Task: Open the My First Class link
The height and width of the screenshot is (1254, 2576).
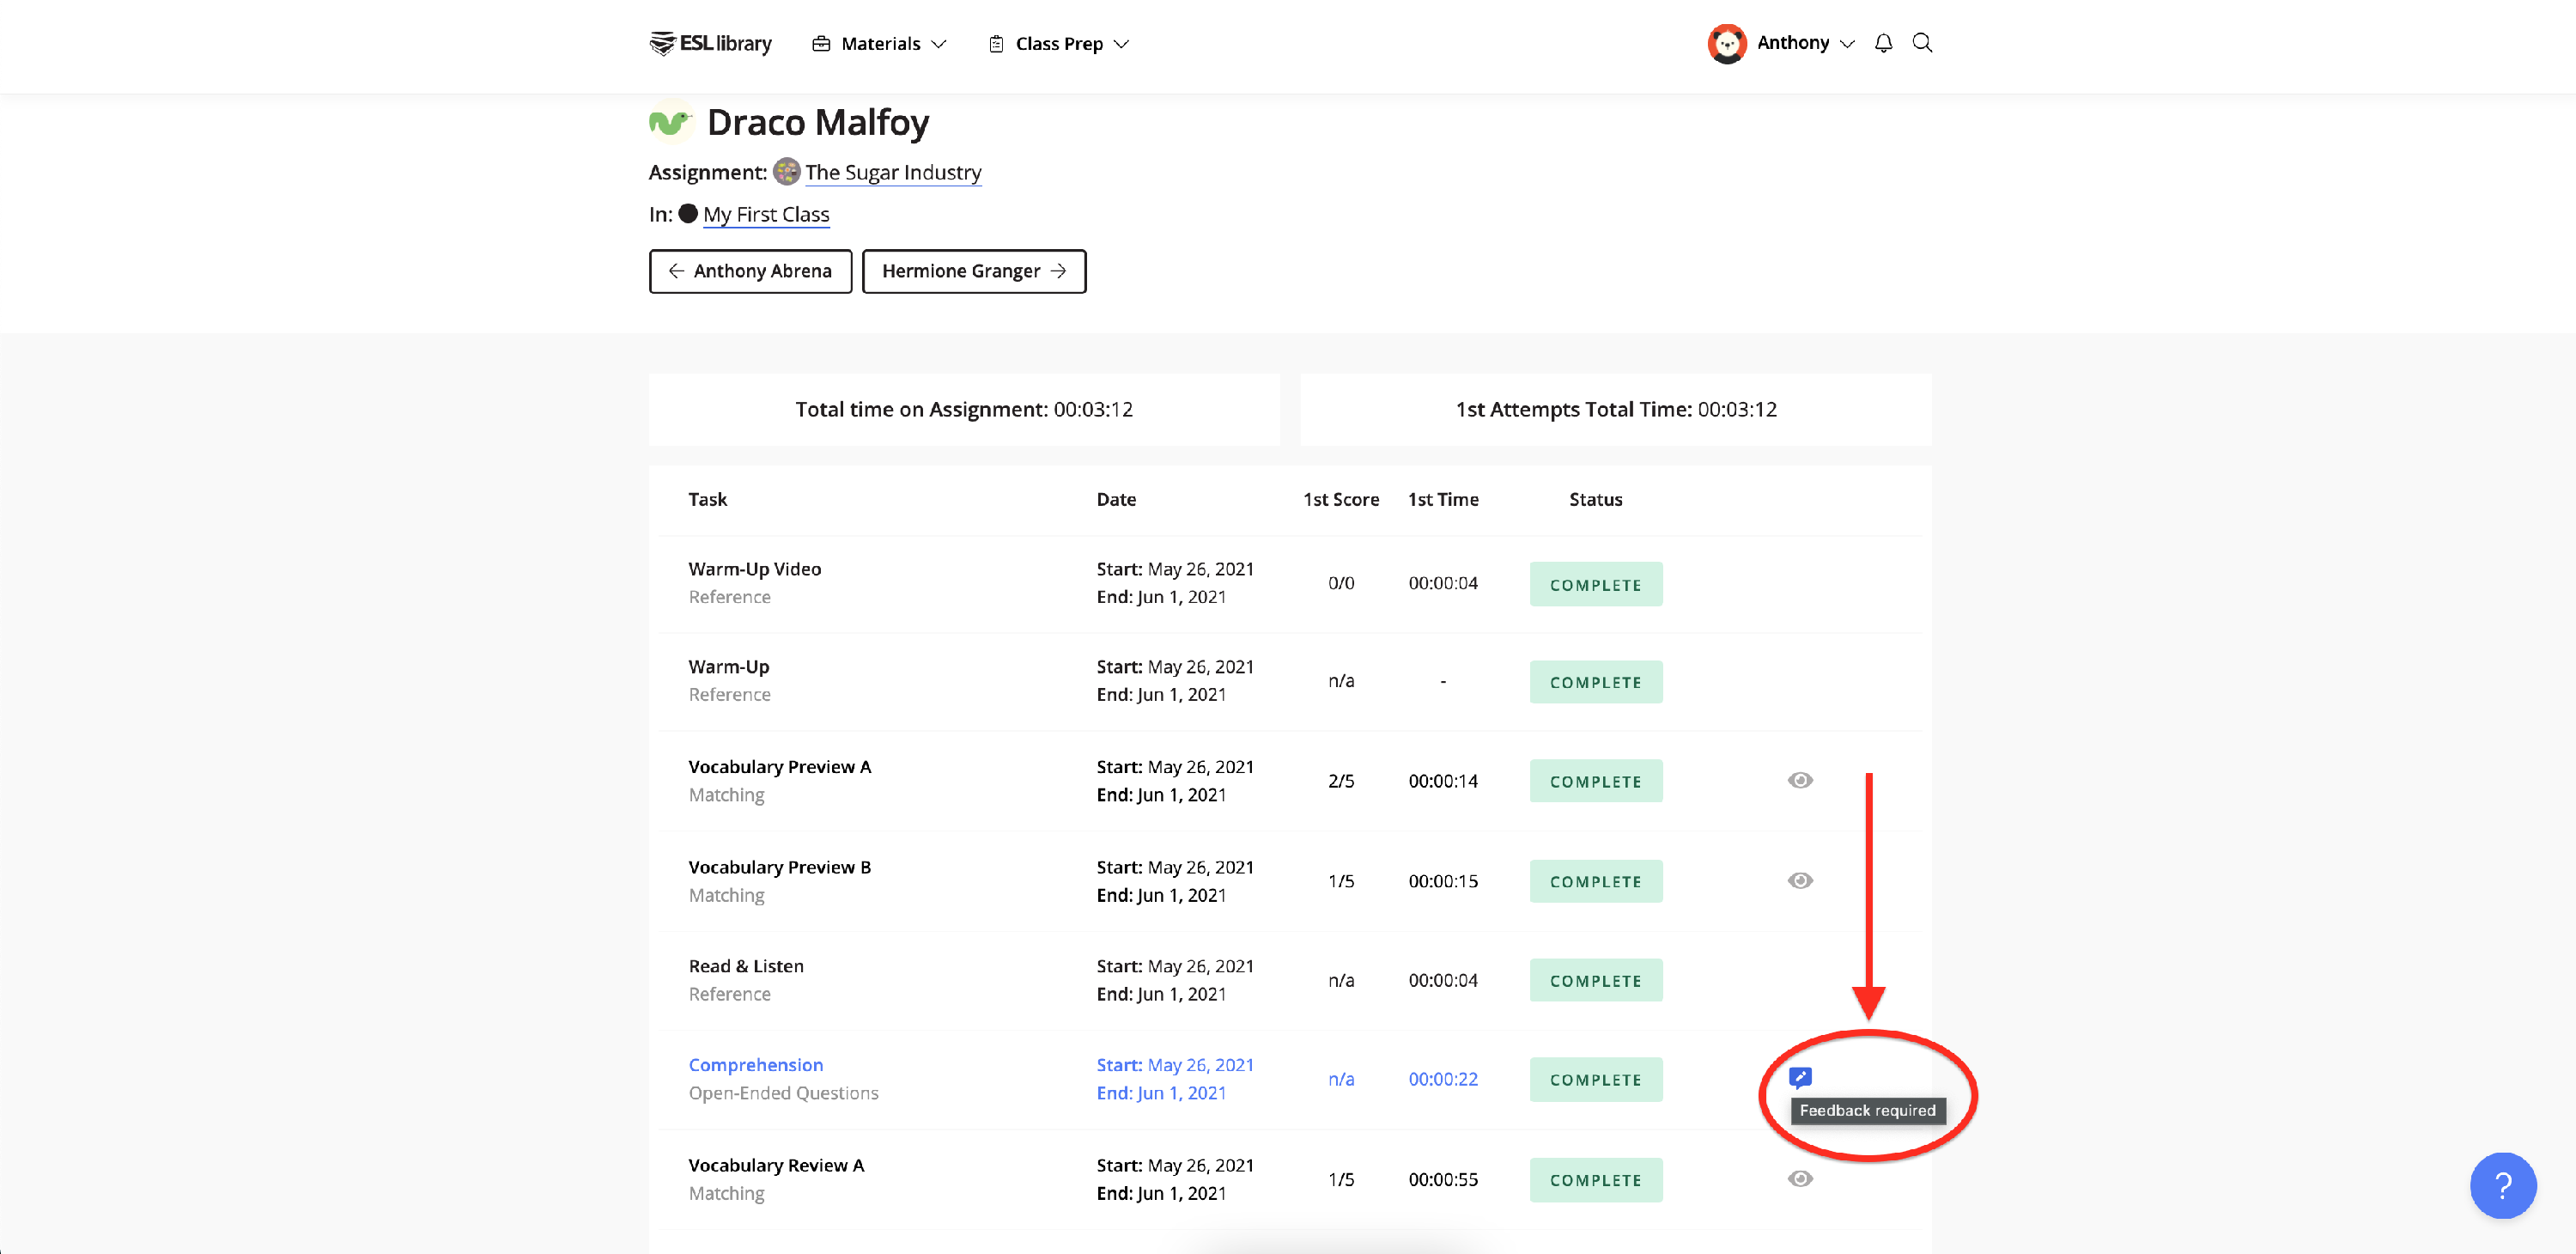Action: click(766, 214)
